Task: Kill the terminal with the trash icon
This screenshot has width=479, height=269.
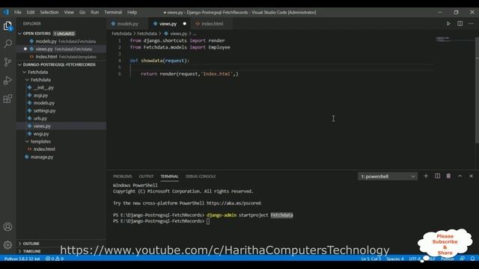Action: click(448, 176)
